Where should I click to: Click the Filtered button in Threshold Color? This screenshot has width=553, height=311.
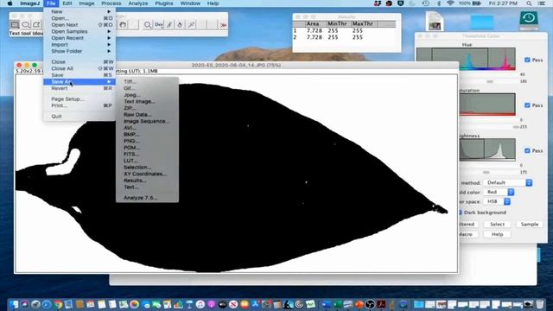point(467,225)
